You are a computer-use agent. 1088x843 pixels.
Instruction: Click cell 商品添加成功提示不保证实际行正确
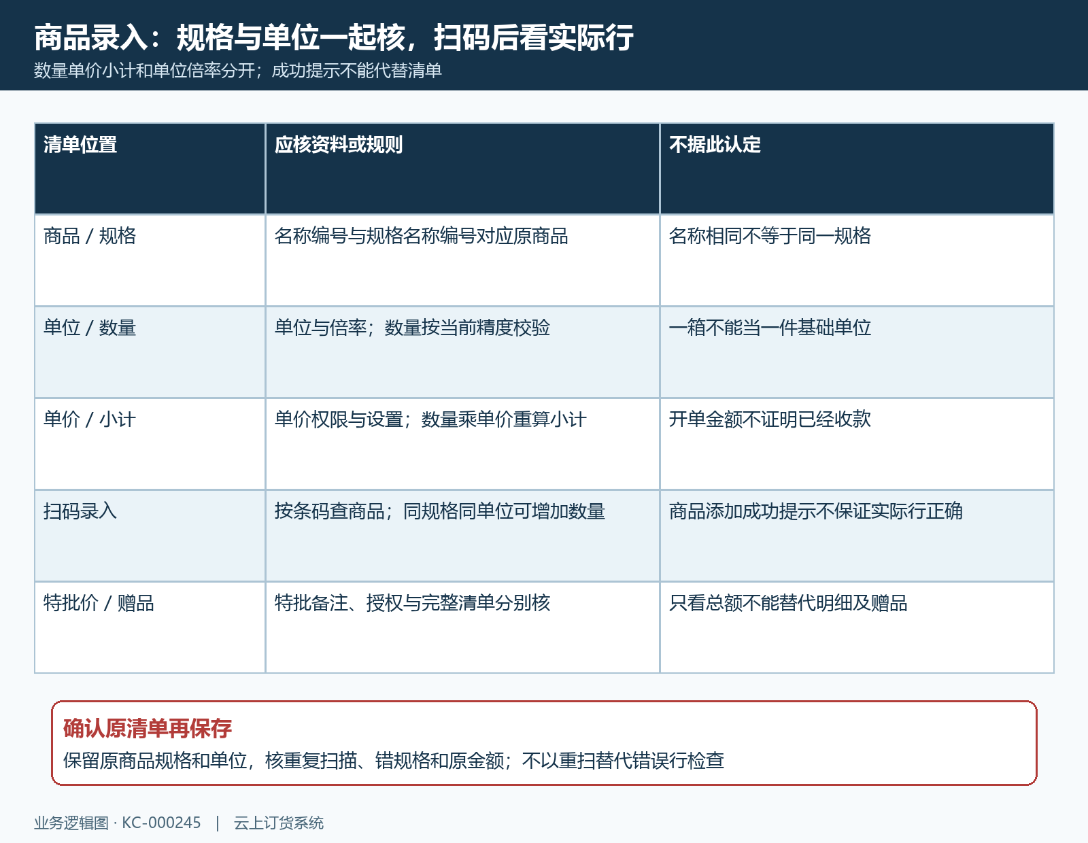[x=857, y=536]
